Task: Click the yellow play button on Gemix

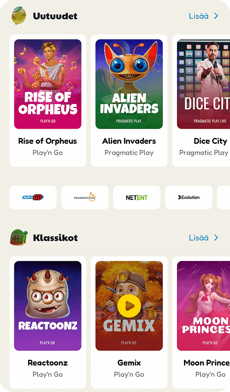Action: click(129, 306)
